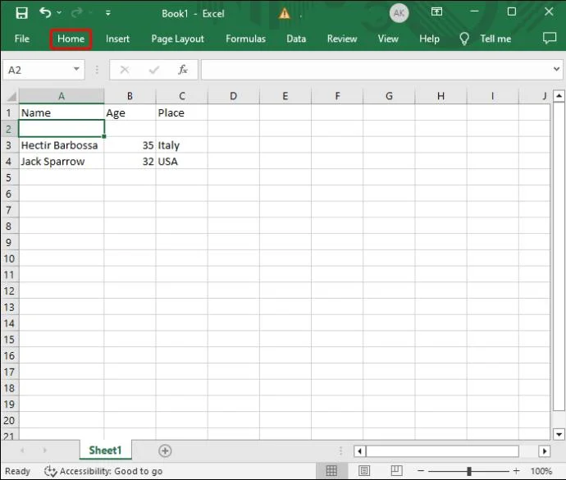Switch to Normal view in the status bar
Viewport: 566px width, 480px height.
tap(331, 471)
